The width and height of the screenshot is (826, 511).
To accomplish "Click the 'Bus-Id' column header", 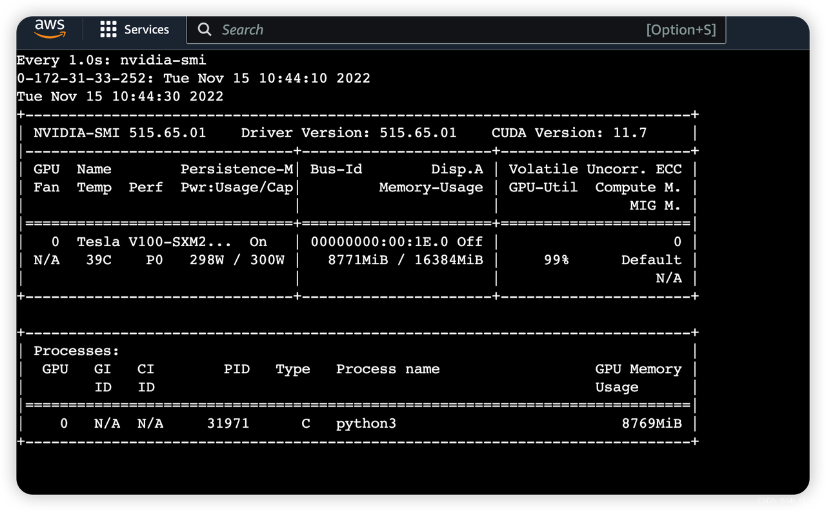I will [x=336, y=169].
